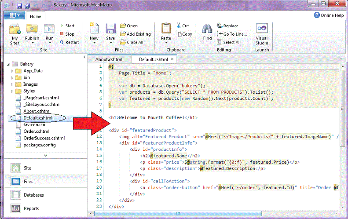This screenshot has width=348, height=219.
Task: Click the horizontal scrollbar thumb in editor
Action: (x=178, y=213)
